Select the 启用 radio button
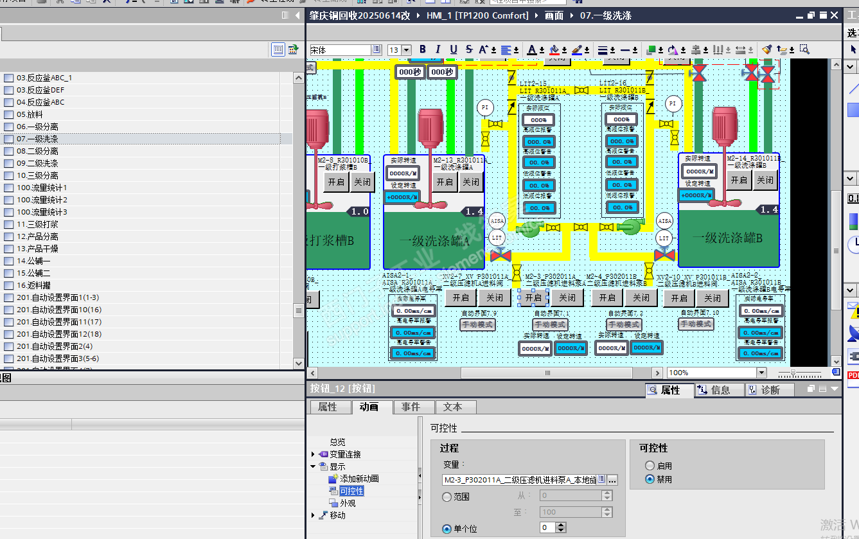Screen dimensions: 859x539 pos(650,466)
